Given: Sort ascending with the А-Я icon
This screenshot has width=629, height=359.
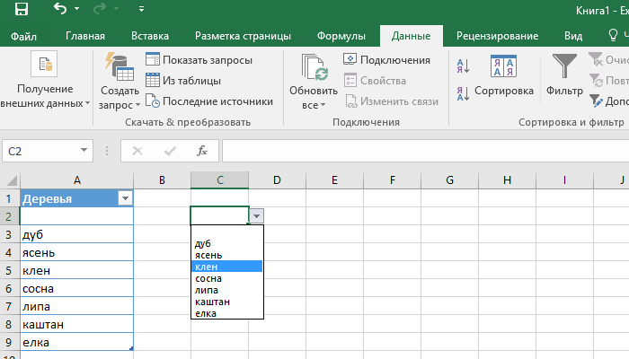Looking at the screenshot, I should pyautogui.click(x=464, y=66).
